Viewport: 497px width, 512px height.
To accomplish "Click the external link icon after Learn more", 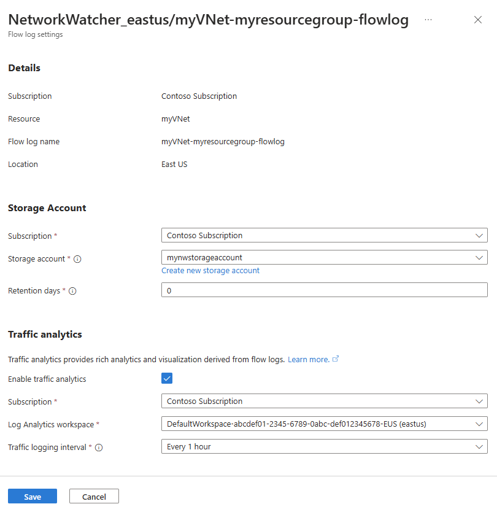I will click(336, 359).
